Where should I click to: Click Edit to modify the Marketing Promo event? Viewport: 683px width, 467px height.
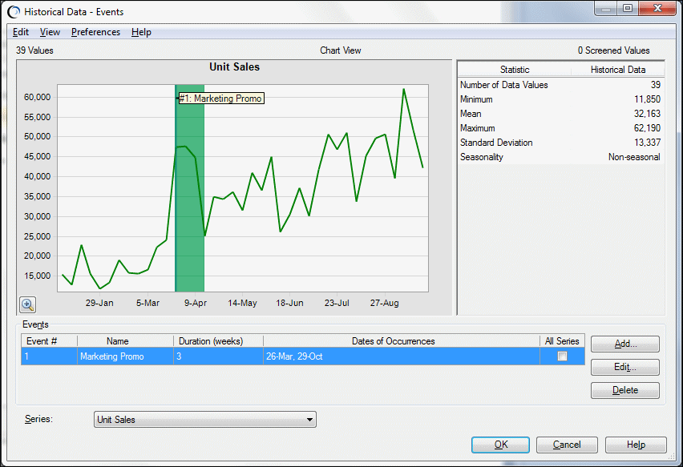[x=624, y=367]
